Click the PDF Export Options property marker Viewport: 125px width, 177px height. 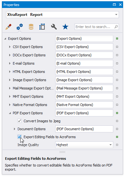(x=117, y=113)
